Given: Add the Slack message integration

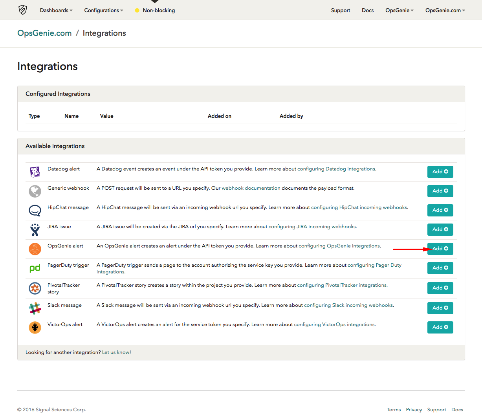Looking at the screenshot, I should coord(440,308).
